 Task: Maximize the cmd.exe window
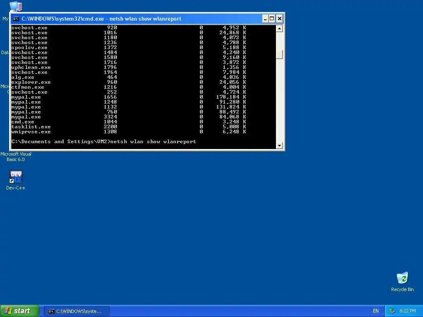click(x=272, y=19)
